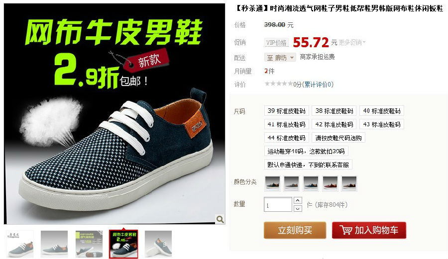Choose size 42 标准皮鞋码
The height and width of the screenshot is (259, 448).
[x=334, y=124]
